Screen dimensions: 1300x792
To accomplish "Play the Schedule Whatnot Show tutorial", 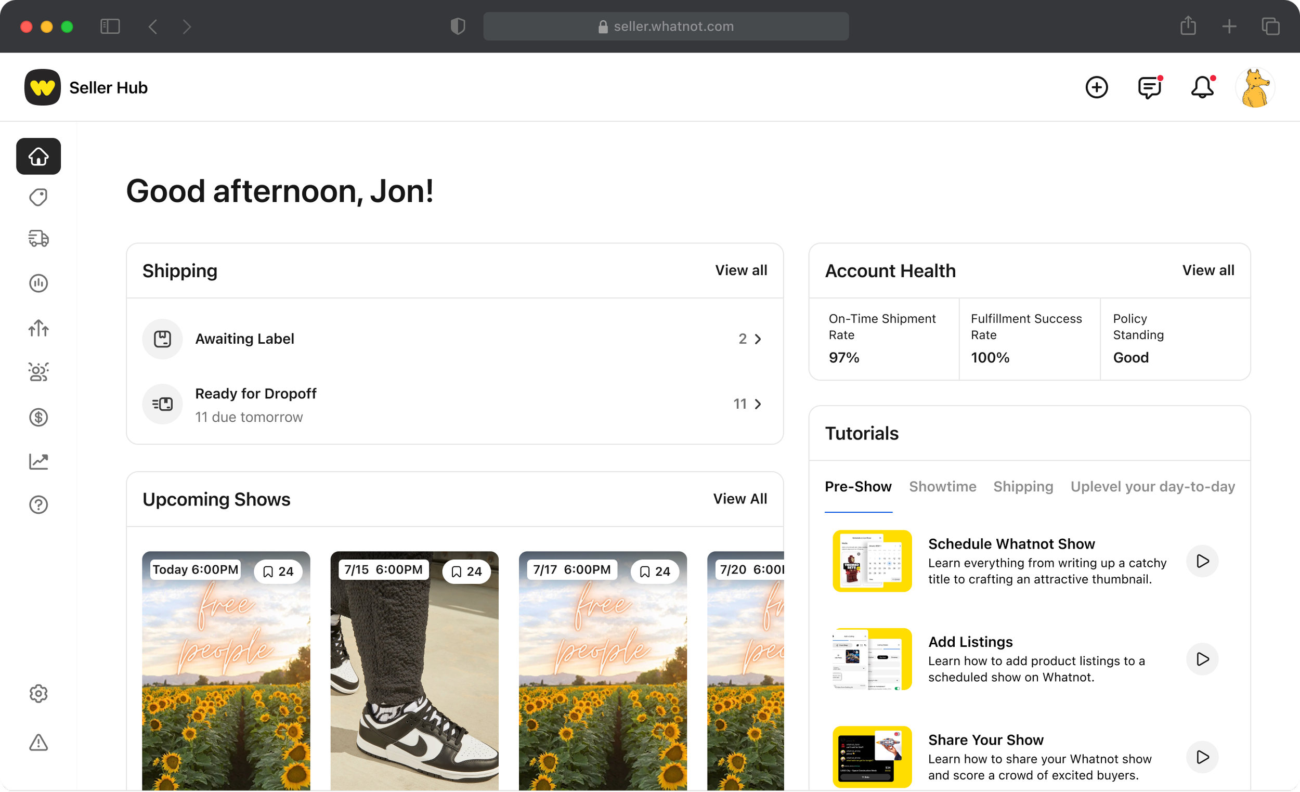I will 1202,561.
